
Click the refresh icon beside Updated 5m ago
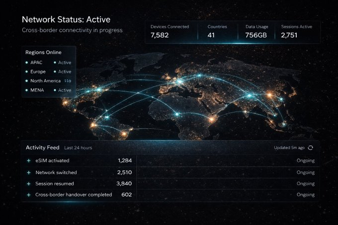(x=310, y=148)
